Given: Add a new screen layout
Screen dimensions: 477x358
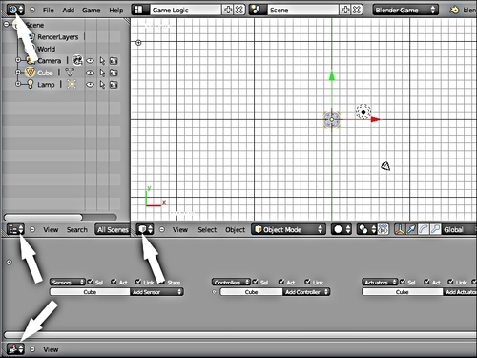Looking at the screenshot, I should point(228,10).
